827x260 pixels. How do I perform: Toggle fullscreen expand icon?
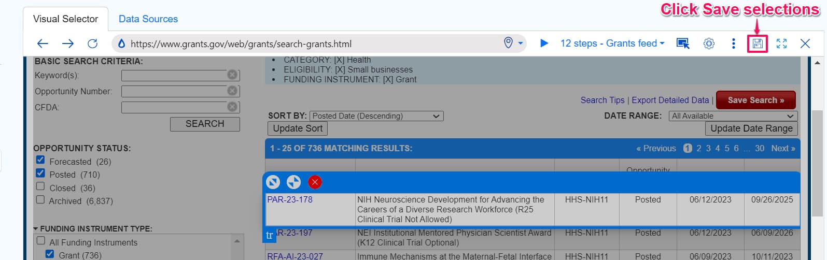click(781, 44)
